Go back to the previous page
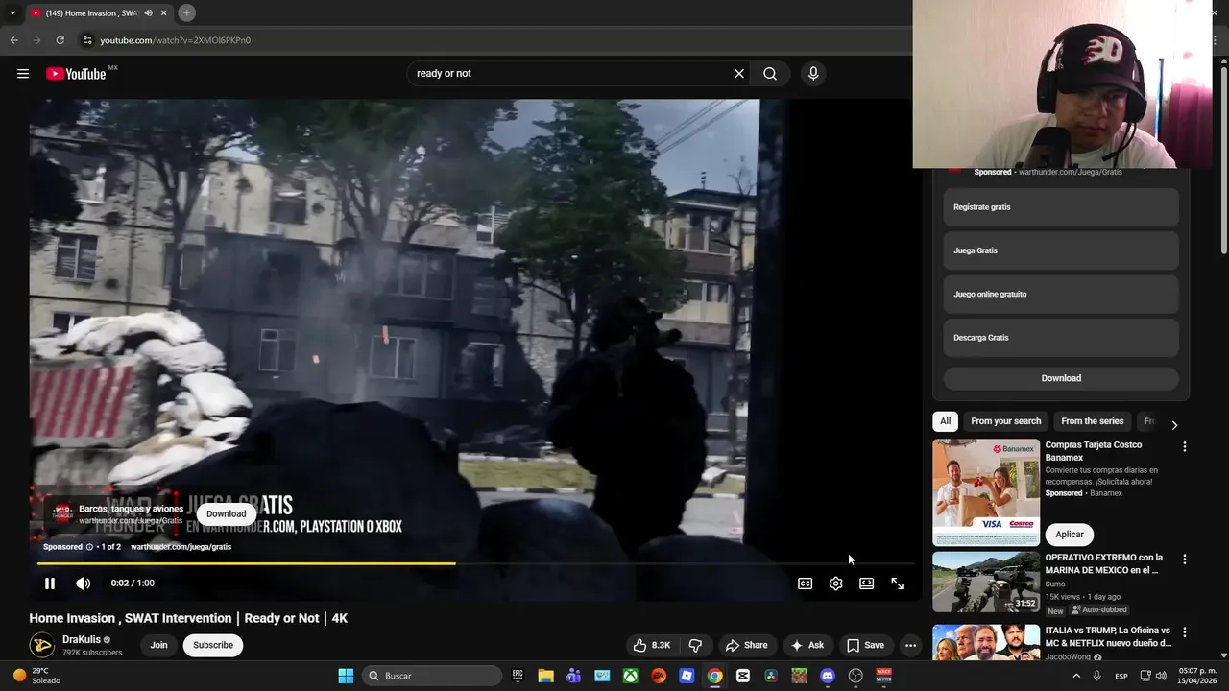 [x=13, y=40]
